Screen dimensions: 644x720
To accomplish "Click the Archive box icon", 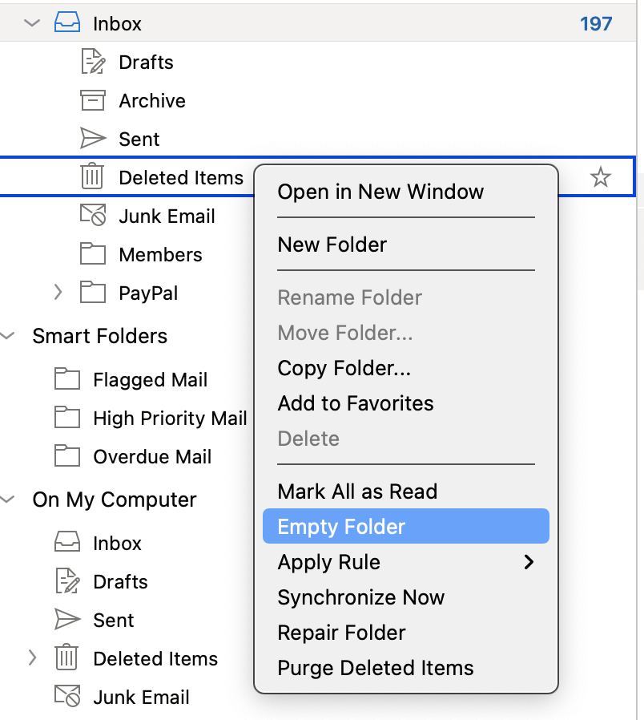I will click(x=93, y=100).
